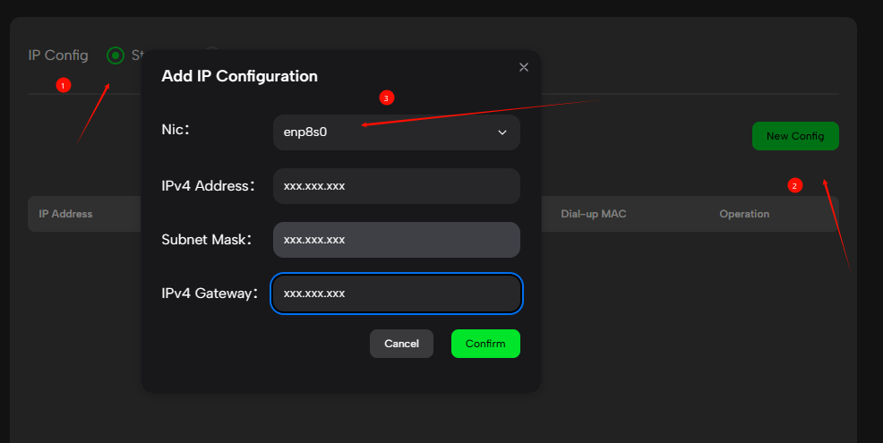Click the Add IP Configuration title
883x443 pixels.
pyautogui.click(x=239, y=76)
